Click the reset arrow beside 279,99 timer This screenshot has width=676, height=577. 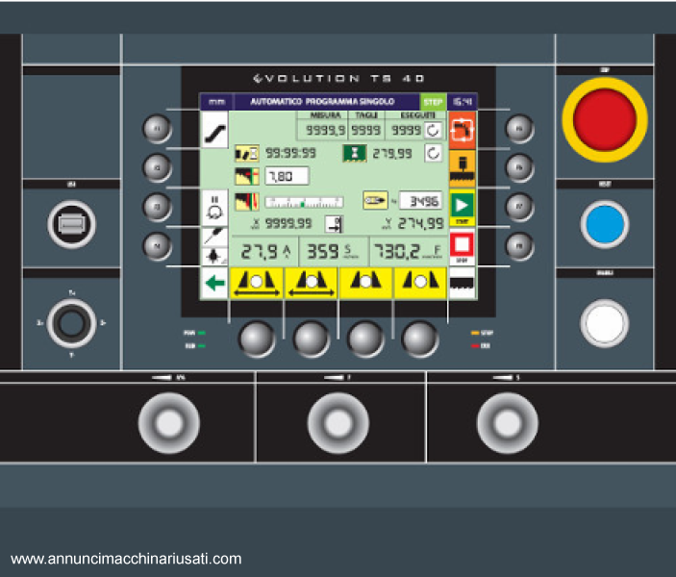point(434,153)
